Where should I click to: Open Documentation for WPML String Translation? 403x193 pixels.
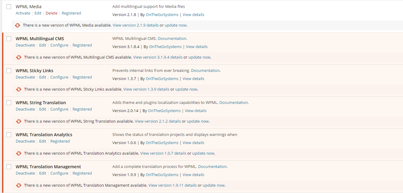click(234, 103)
